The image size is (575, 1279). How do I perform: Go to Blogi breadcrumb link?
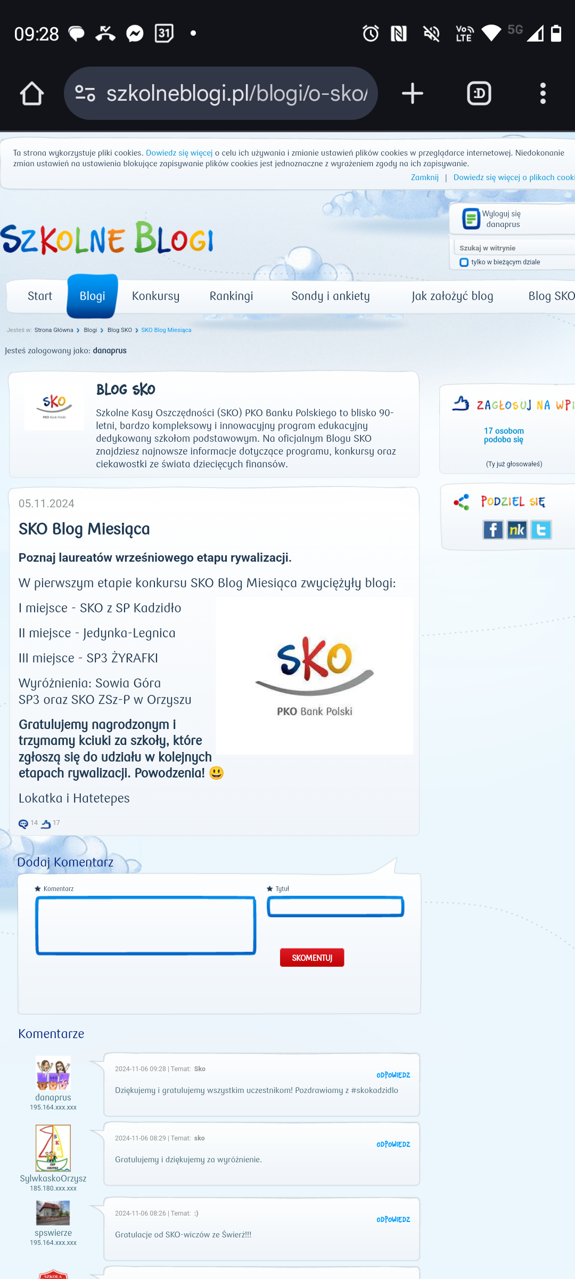pyautogui.click(x=91, y=330)
